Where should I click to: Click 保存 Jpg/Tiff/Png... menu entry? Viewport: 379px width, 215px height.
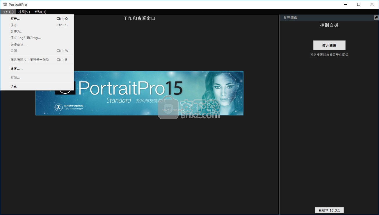click(37, 38)
